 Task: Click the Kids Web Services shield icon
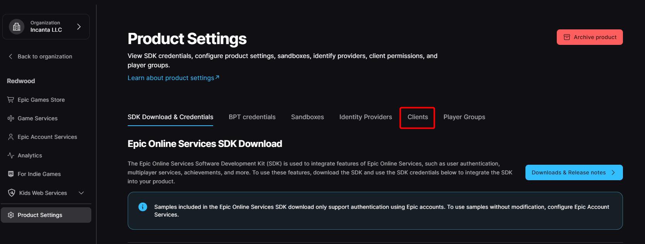click(x=12, y=193)
